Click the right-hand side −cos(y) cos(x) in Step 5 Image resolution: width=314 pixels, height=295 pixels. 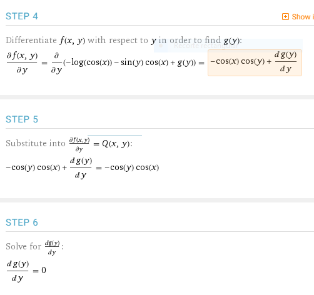(x=132, y=167)
